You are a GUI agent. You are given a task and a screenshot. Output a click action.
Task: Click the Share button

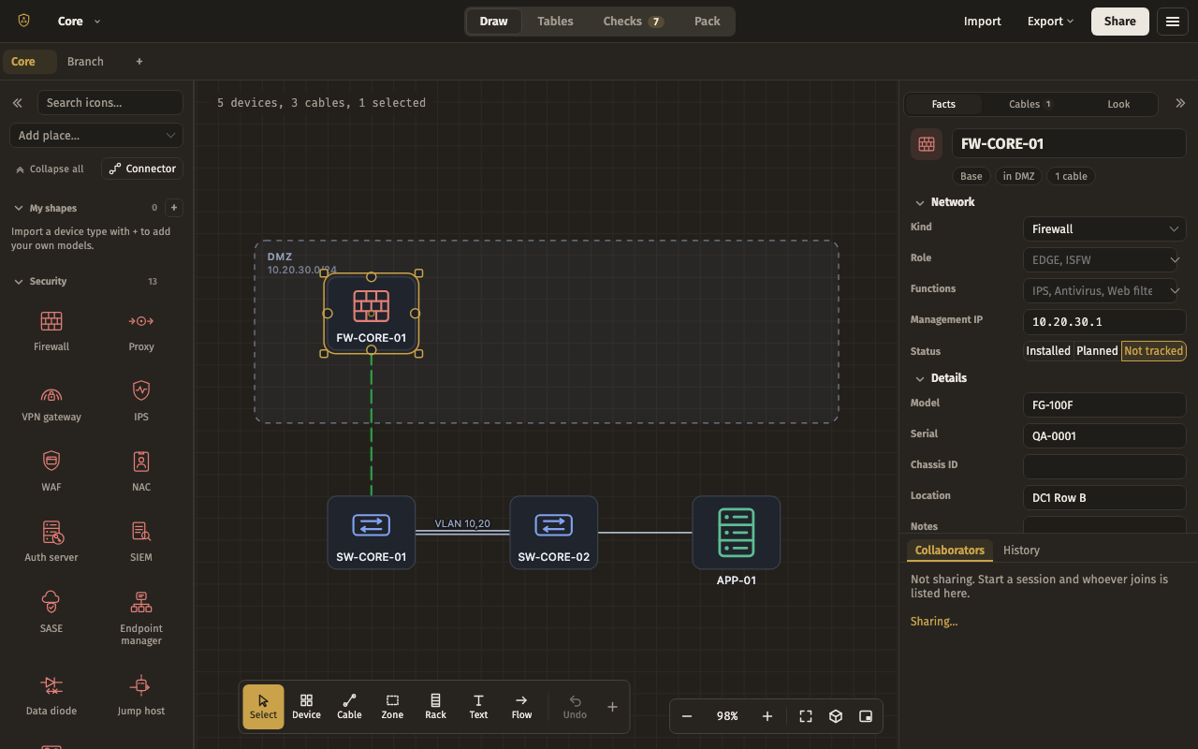1119,22
